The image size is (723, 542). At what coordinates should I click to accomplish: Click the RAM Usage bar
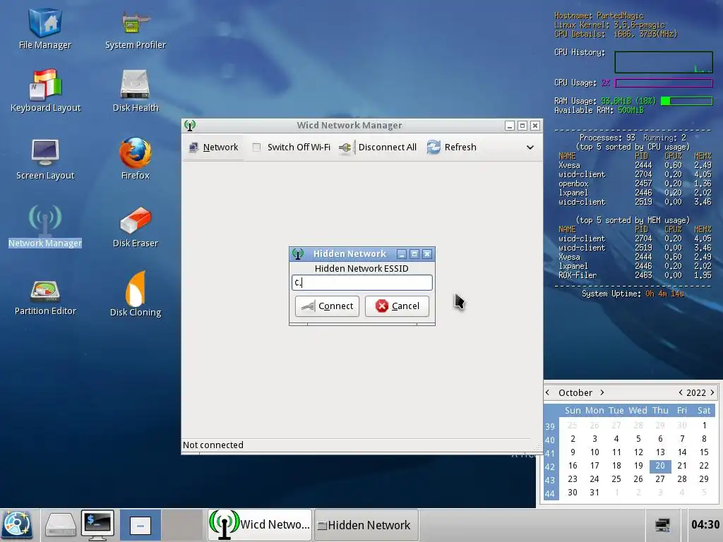(686, 101)
